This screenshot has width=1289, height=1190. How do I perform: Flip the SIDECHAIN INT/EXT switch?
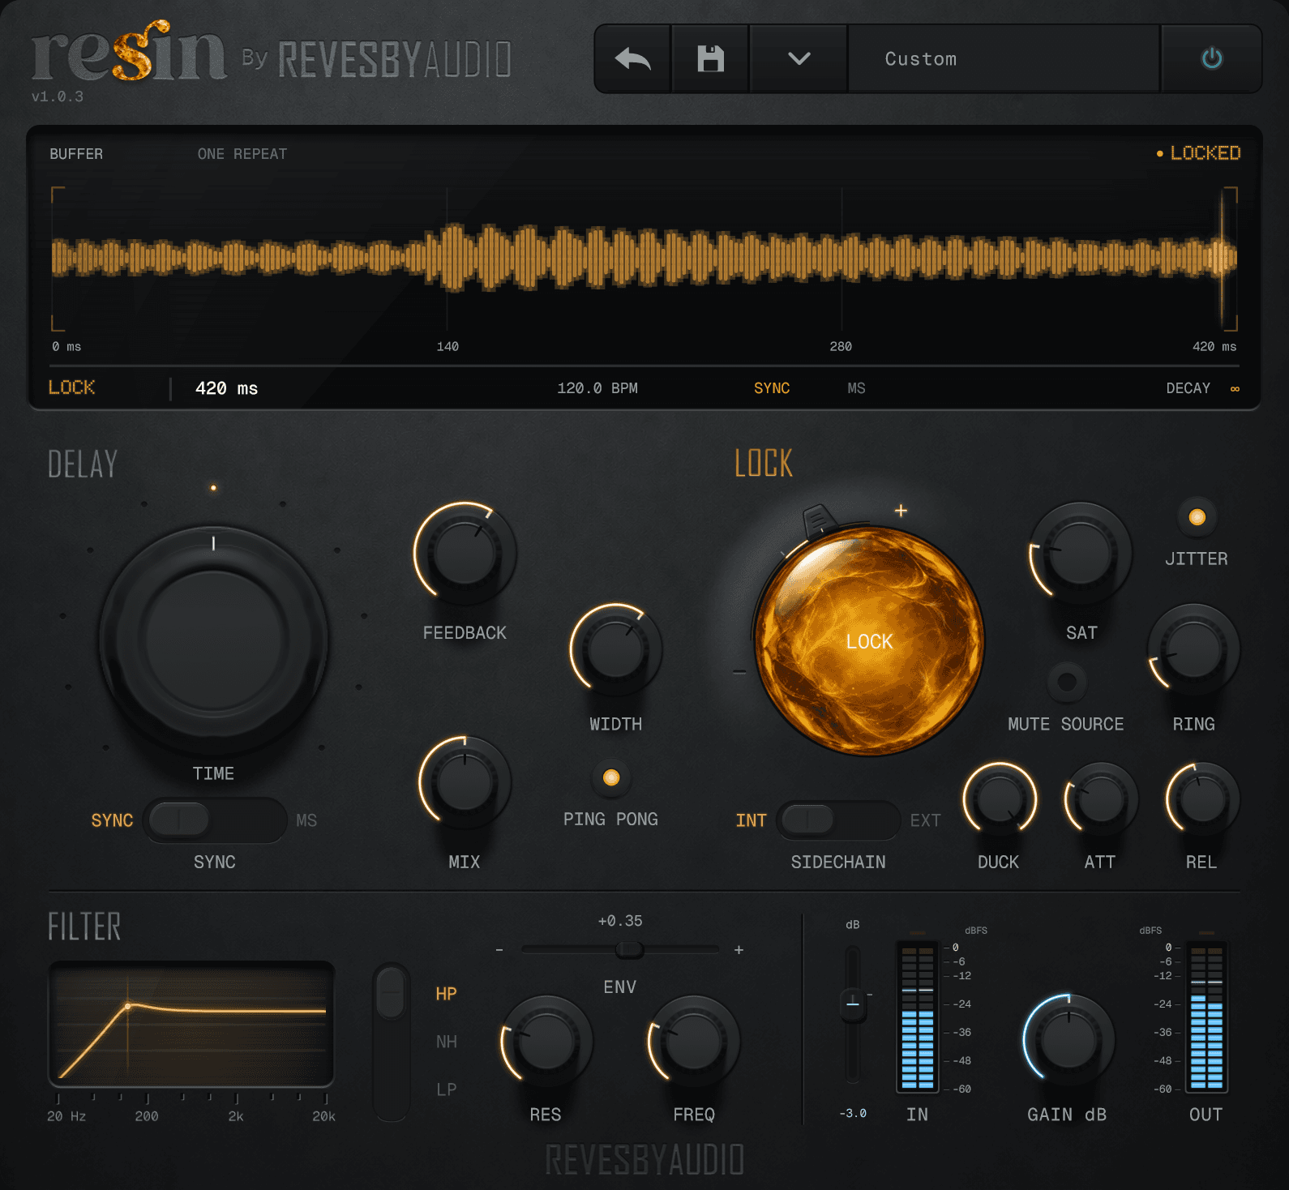(838, 820)
